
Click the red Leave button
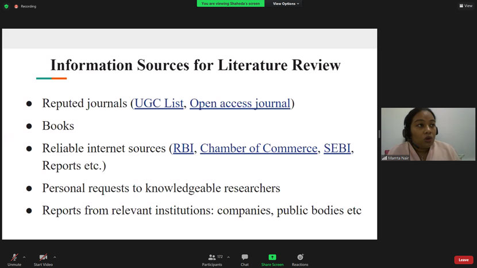click(x=463, y=260)
